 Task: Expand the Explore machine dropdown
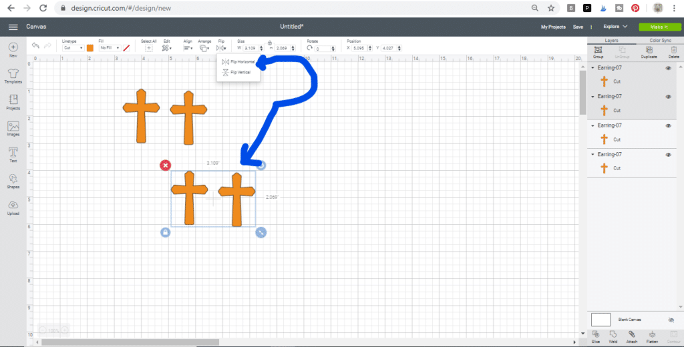615,27
